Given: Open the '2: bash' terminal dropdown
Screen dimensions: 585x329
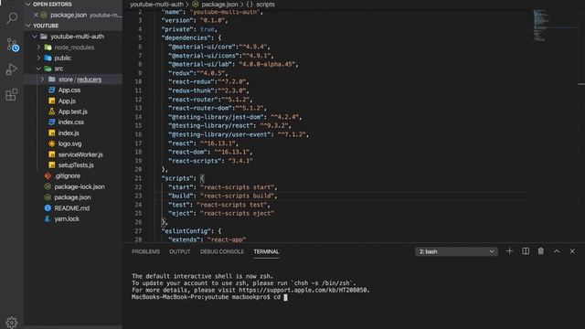Looking at the screenshot, I should (x=456, y=252).
